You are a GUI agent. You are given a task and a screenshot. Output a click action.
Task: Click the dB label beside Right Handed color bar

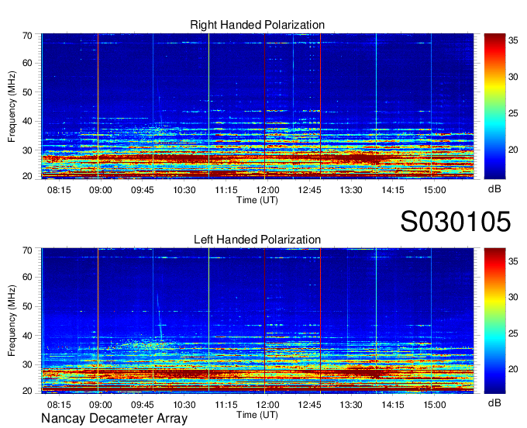(x=494, y=189)
